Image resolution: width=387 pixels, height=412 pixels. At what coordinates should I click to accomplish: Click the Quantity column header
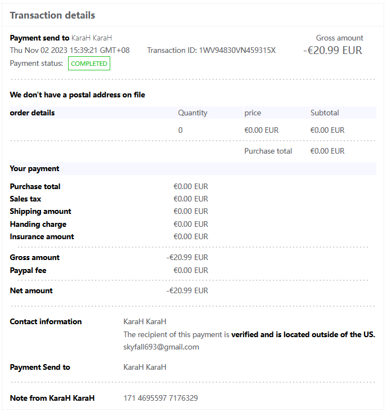pyautogui.click(x=192, y=113)
